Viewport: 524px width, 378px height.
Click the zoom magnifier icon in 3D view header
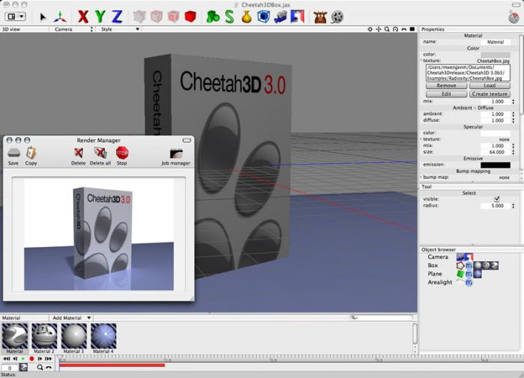(x=387, y=29)
